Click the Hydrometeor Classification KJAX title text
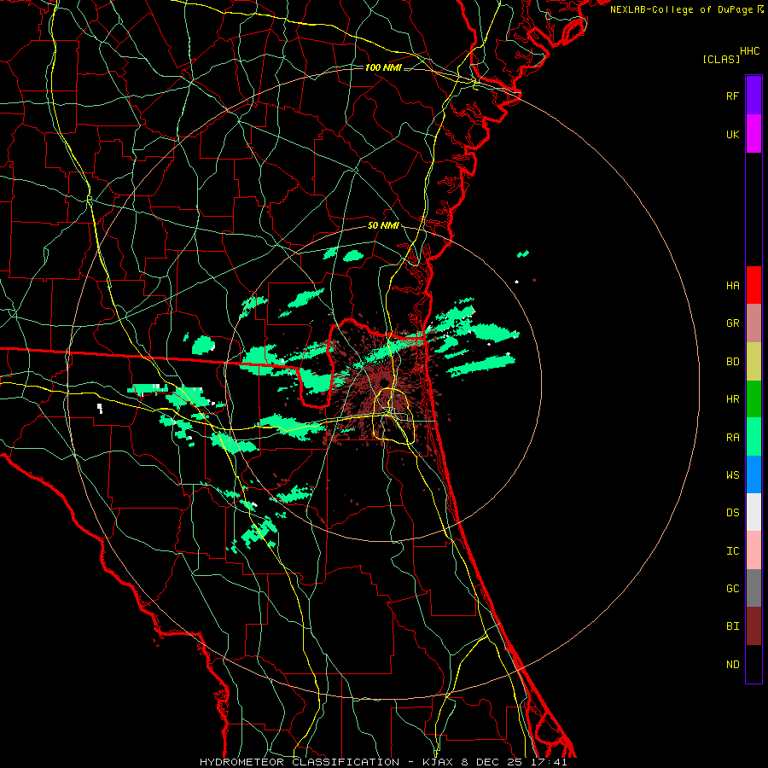 pyautogui.click(x=383, y=762)
